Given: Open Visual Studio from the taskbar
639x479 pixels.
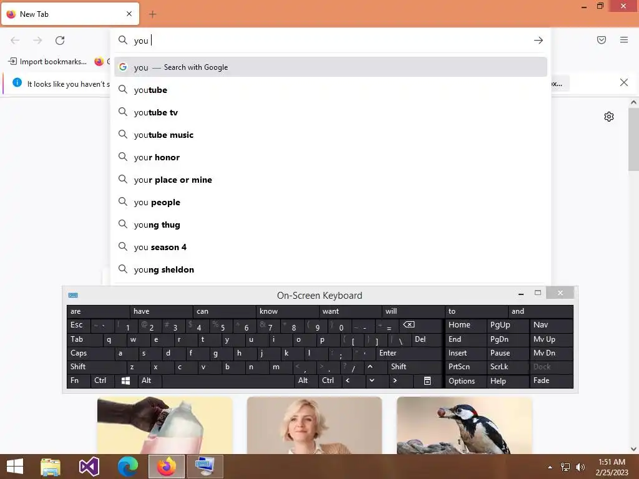Looking at the screenshot, I should [x=89, y=467].
